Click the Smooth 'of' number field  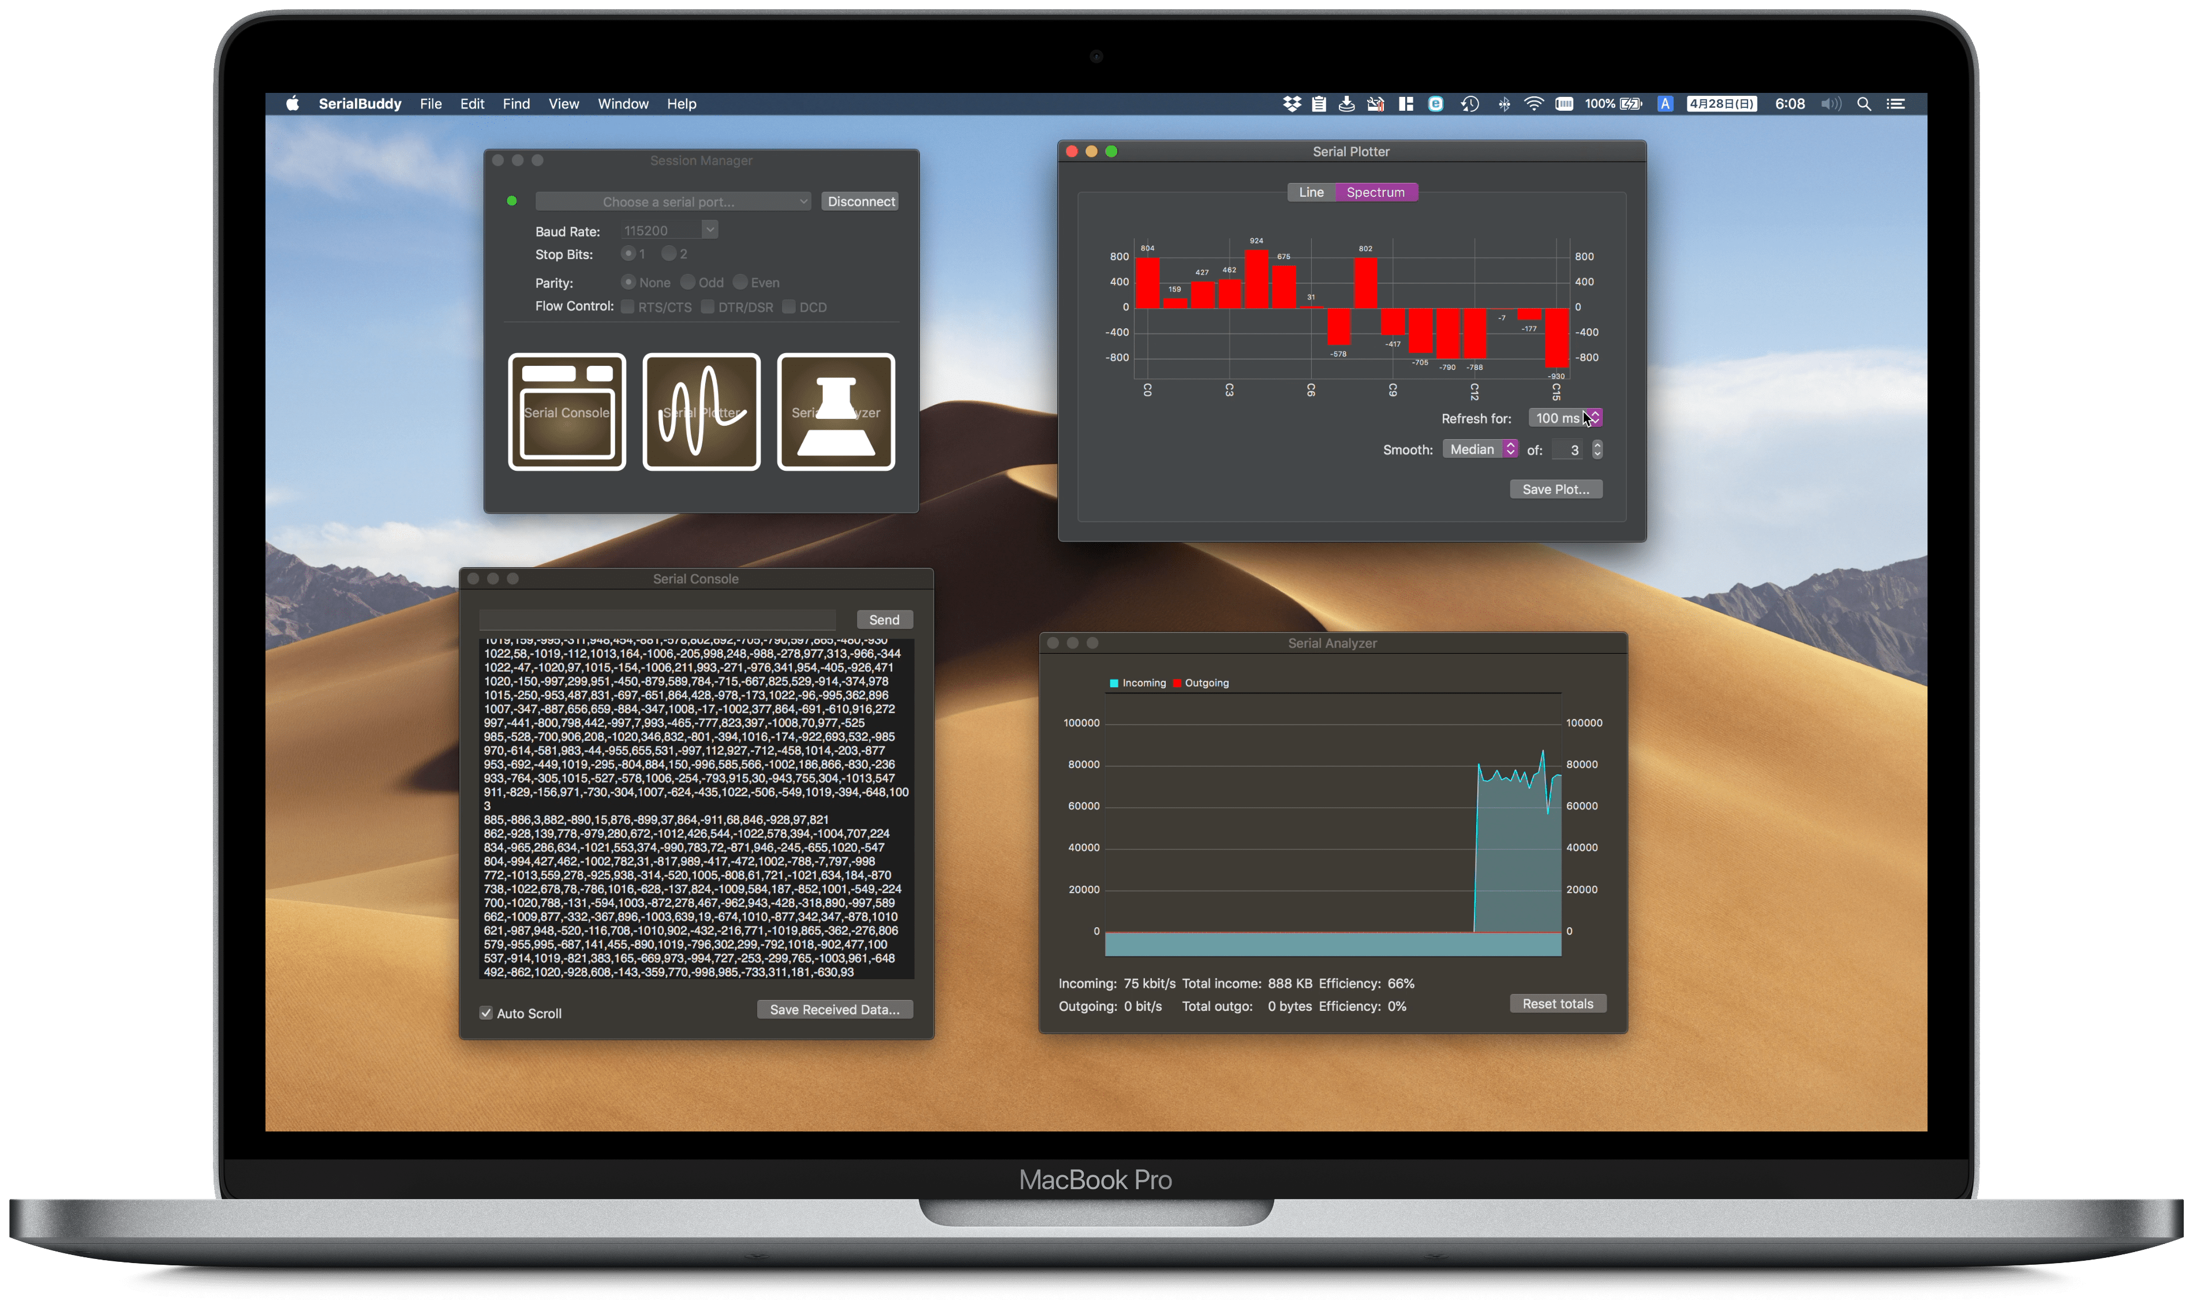(1569, 449)
